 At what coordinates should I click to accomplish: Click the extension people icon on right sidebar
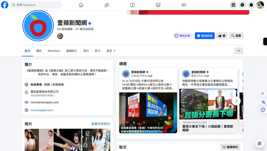[263, 102]
